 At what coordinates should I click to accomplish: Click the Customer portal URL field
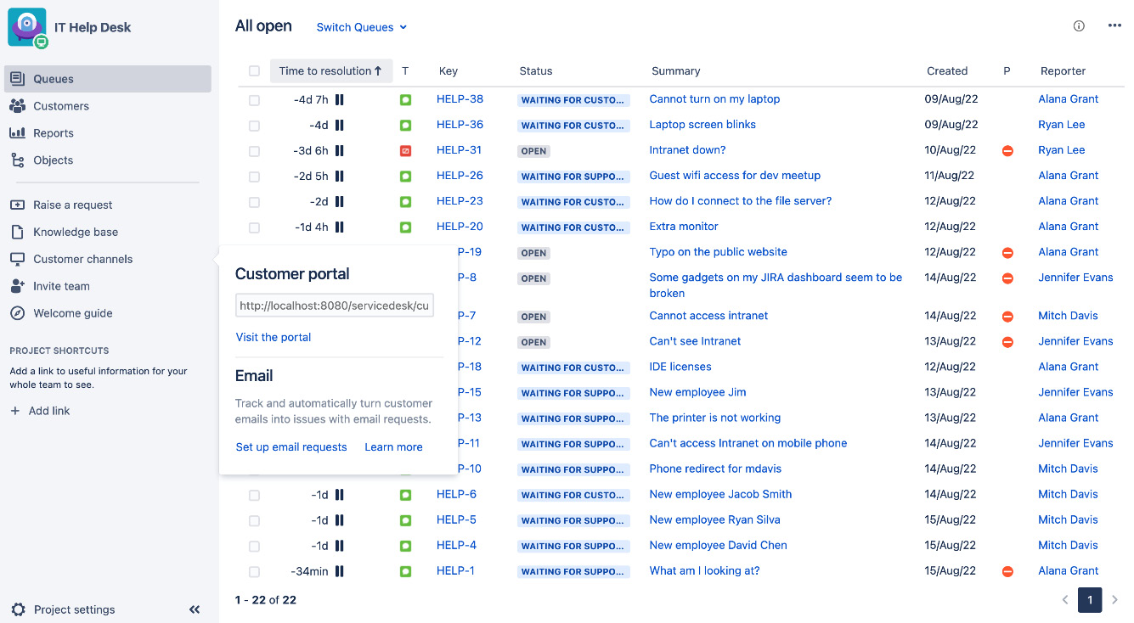point(334,305)
